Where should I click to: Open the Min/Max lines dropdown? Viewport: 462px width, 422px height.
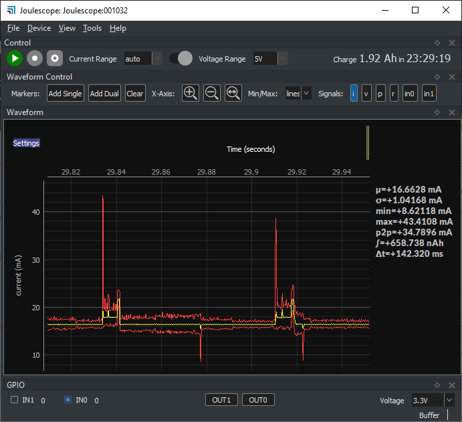coord(298,94)
